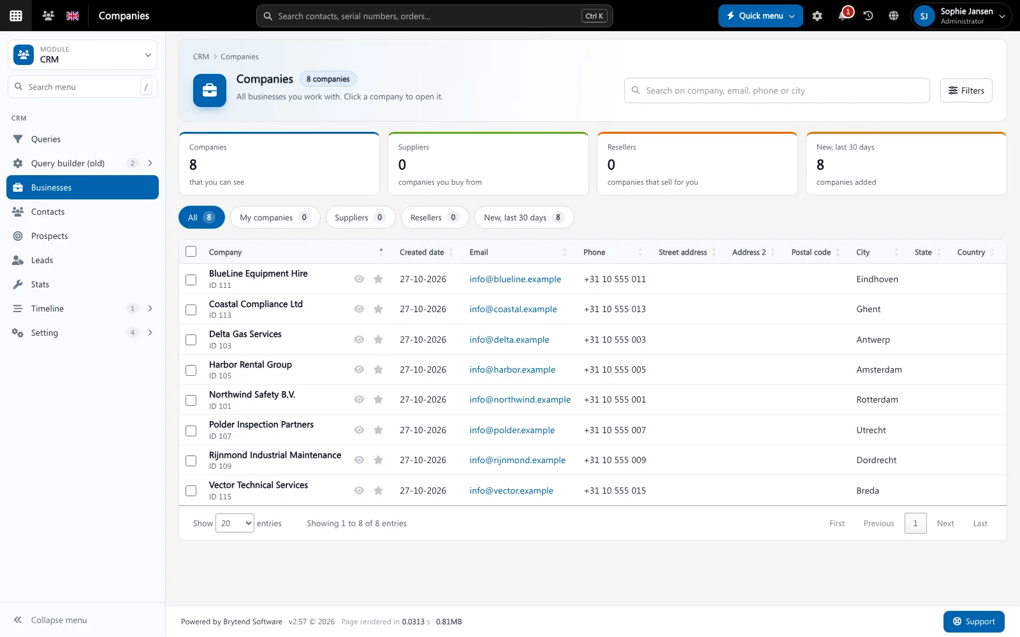Switch to New, last 30 days tab
Image resolution: width=1020 pixels, height=637 pixels.
tap(524, 217)
